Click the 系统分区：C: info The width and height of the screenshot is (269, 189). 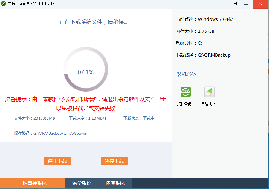click(x=189, y=43)
